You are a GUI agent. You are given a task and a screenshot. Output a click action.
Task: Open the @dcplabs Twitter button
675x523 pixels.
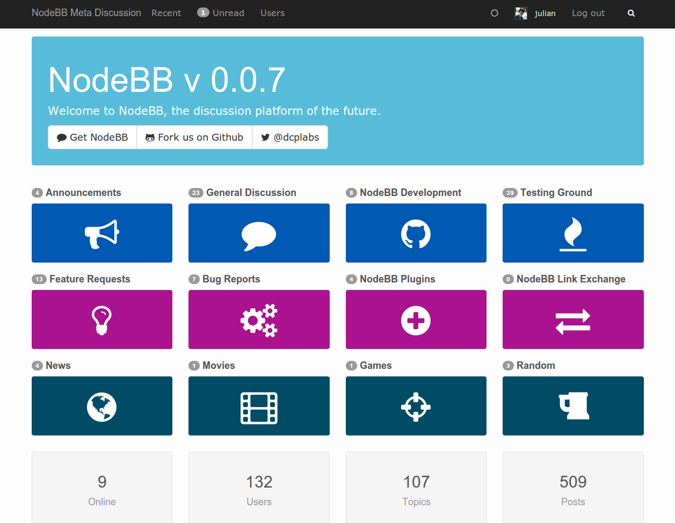290,137
